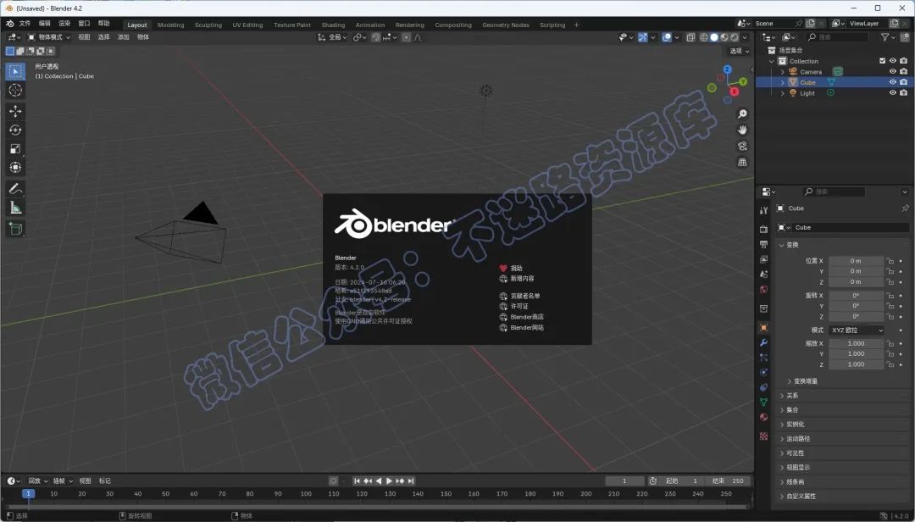This screenshot has width=915, height=522.
Task: Pick the Rotate tool
Action: [15, 130]
